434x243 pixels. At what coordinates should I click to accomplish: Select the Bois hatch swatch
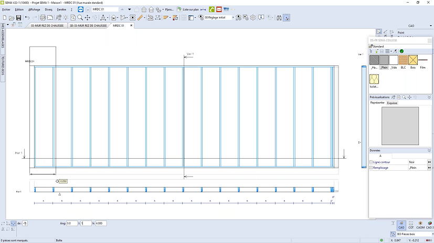click(413, 60)
